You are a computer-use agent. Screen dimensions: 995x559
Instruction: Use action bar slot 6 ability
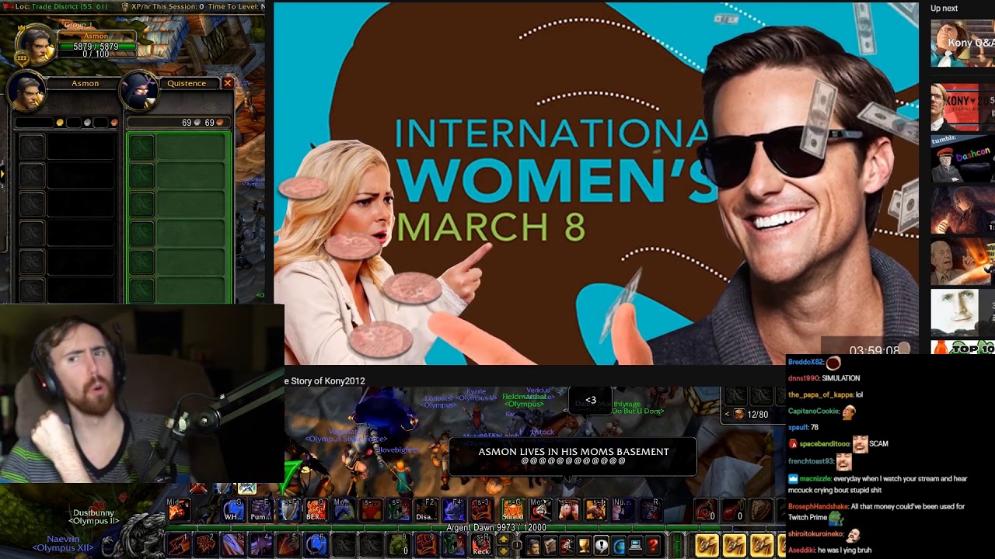316,544
